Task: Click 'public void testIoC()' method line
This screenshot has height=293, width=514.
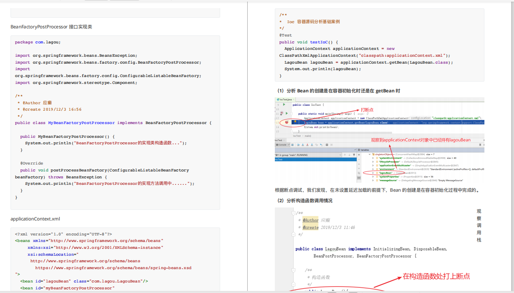Action: tap(308, 42)
